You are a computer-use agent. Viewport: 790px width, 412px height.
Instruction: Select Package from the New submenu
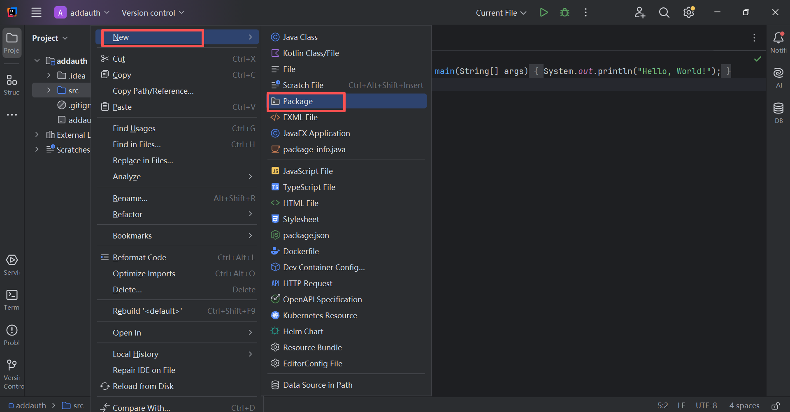[298, 101]
